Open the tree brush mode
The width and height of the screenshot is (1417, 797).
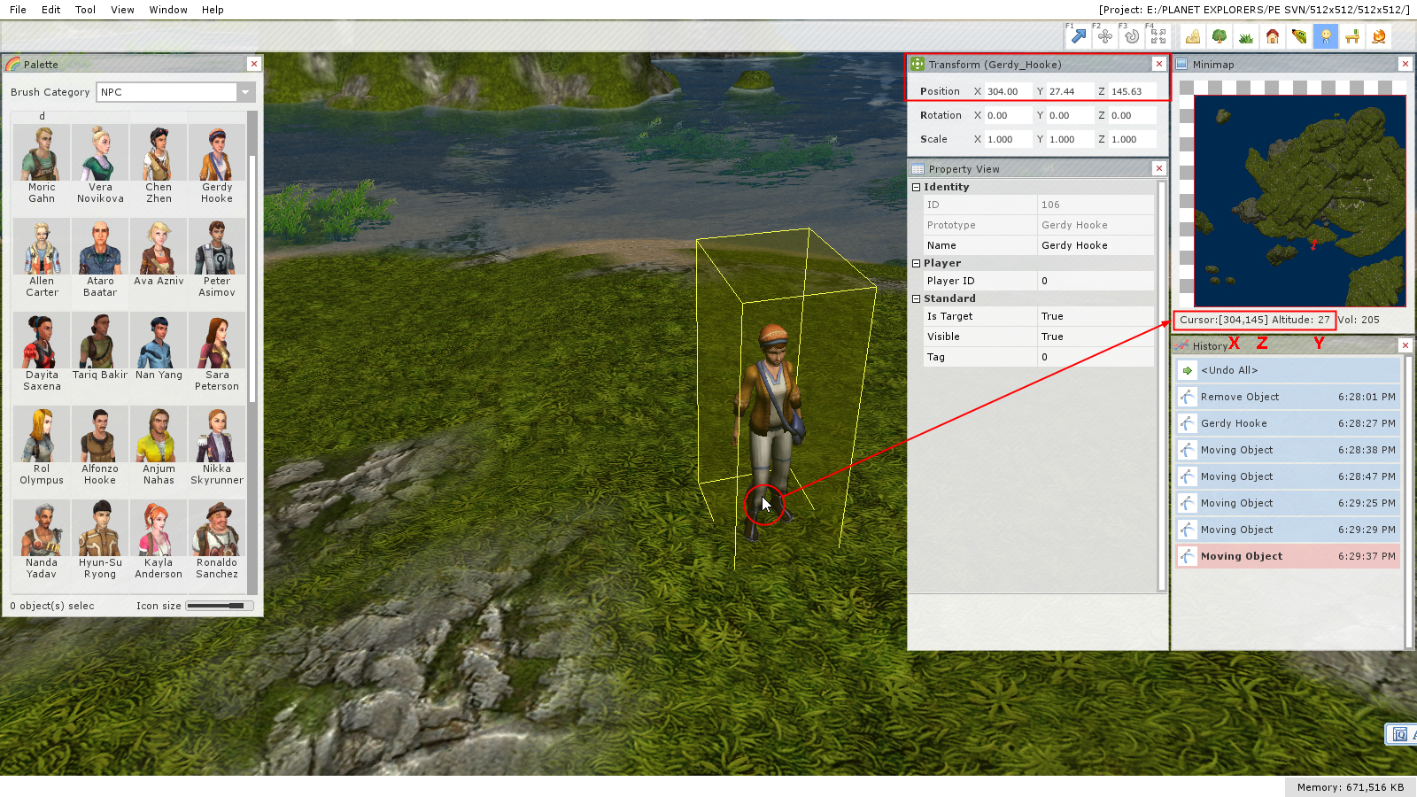point(1220,36)
